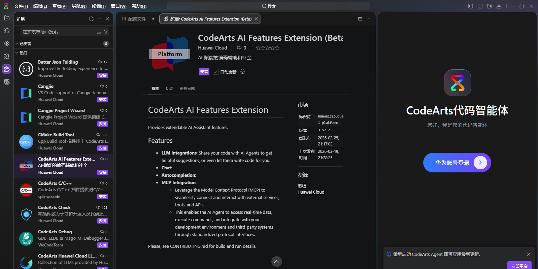Open the Debug view bug icon

point(7,56)
